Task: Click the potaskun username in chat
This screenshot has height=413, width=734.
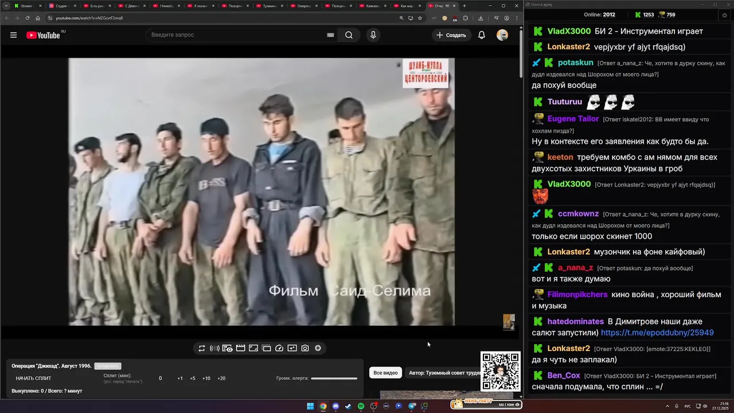Action: click(x=575, y=63)
